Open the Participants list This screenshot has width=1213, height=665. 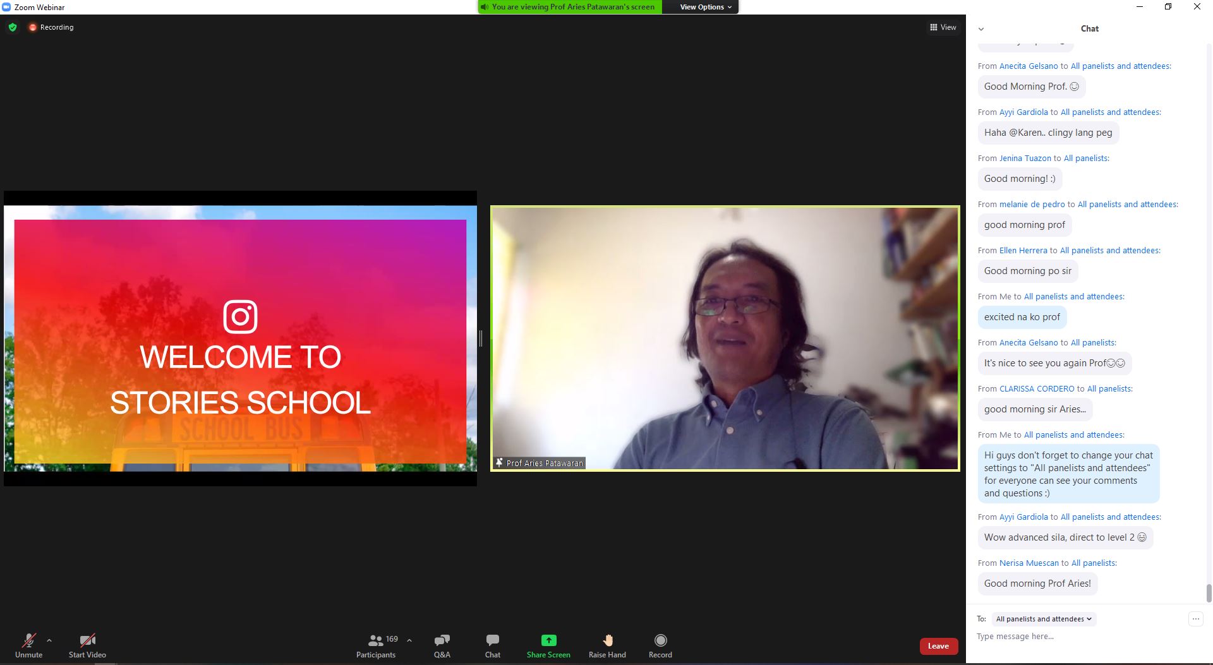(x=376, y=646)
